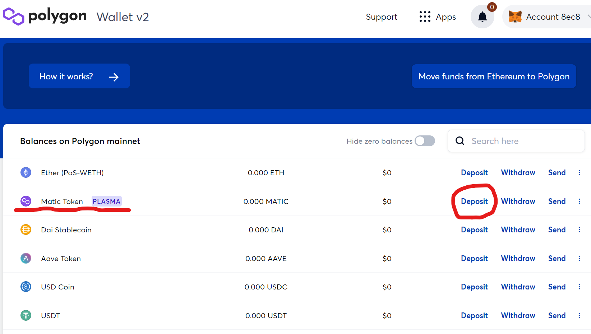This screenshot has width=591, height=334.
Task: Select the 0.000 USDT balance
Action: pos(266,316)
